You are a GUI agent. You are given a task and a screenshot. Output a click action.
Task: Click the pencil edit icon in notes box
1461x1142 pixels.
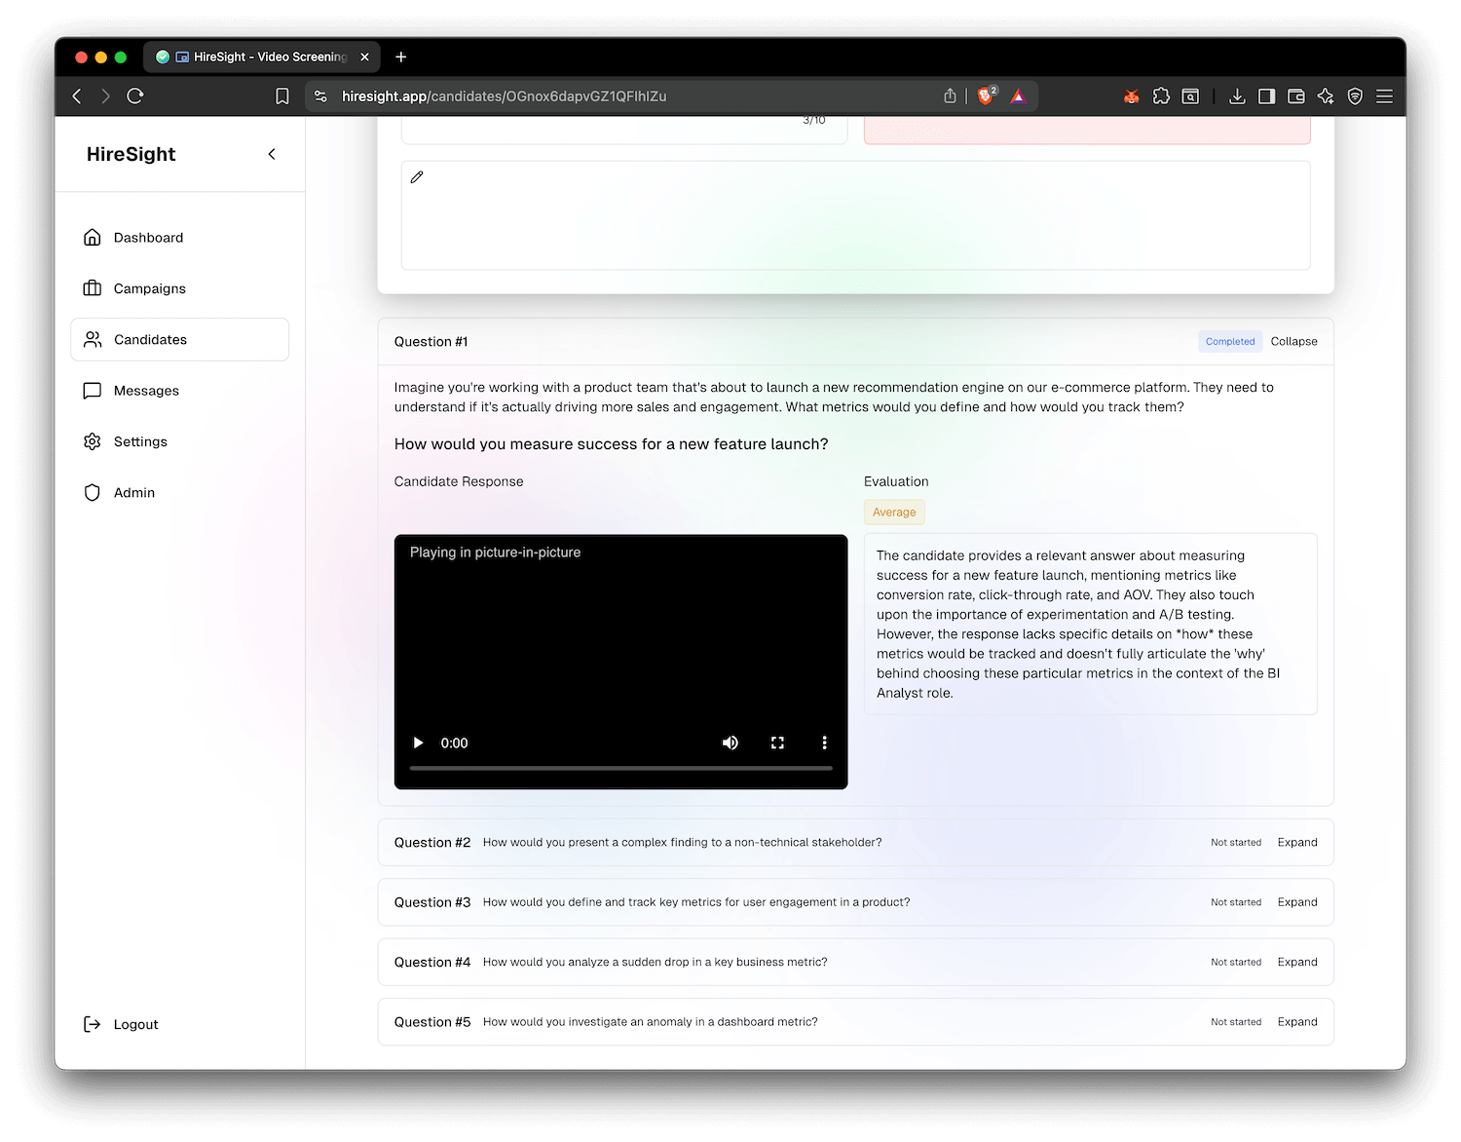click(x=417, y=177)
